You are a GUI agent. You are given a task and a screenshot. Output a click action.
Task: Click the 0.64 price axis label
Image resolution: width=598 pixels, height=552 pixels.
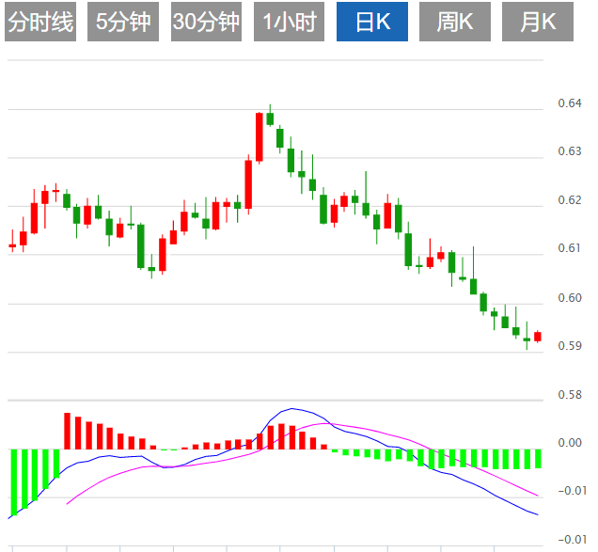pos(570,103)
